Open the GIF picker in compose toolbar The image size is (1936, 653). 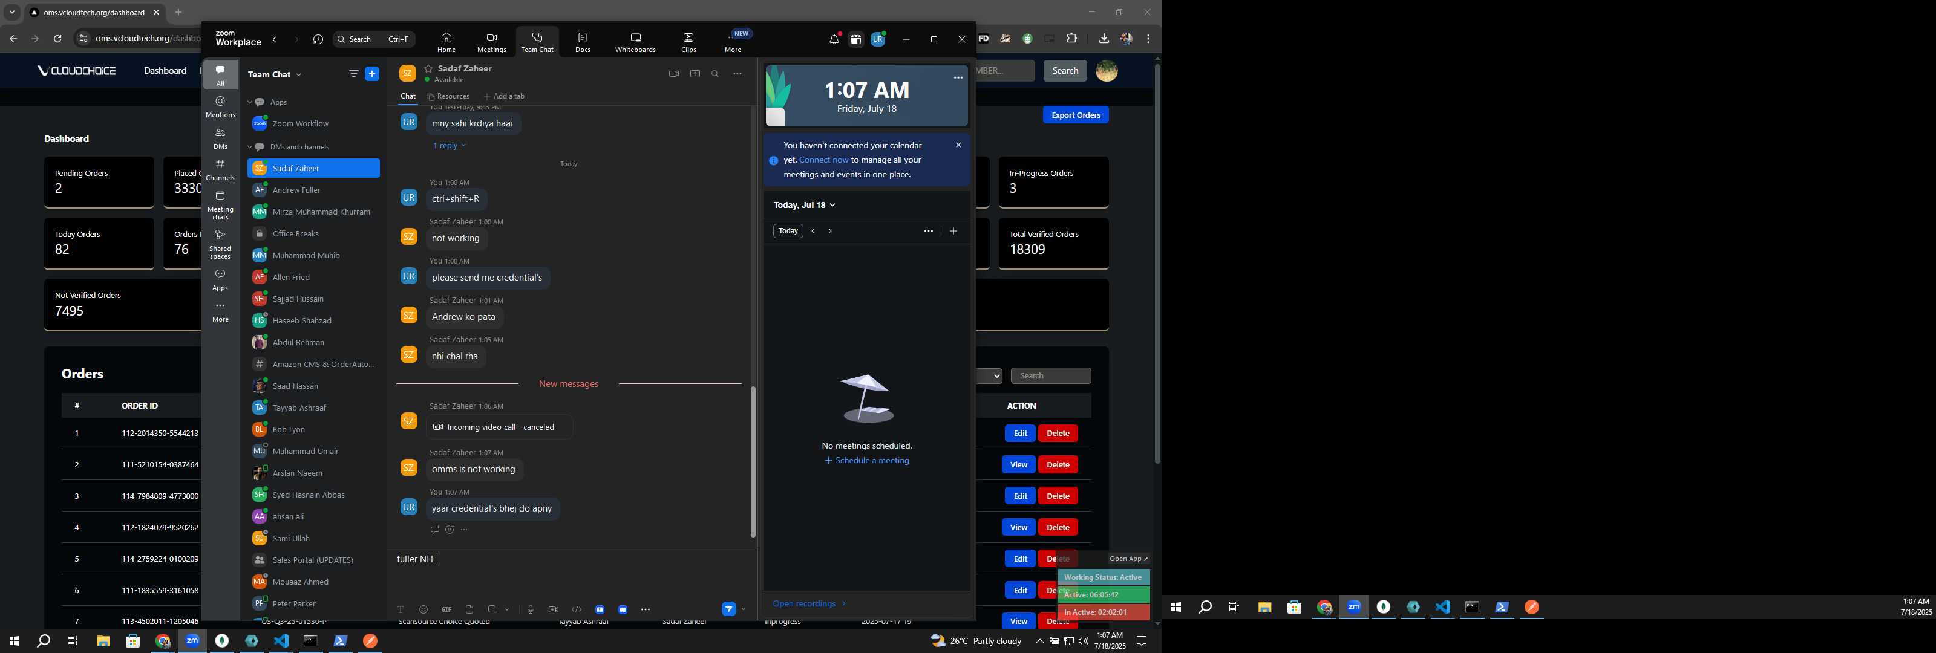(x=446, y=609)
